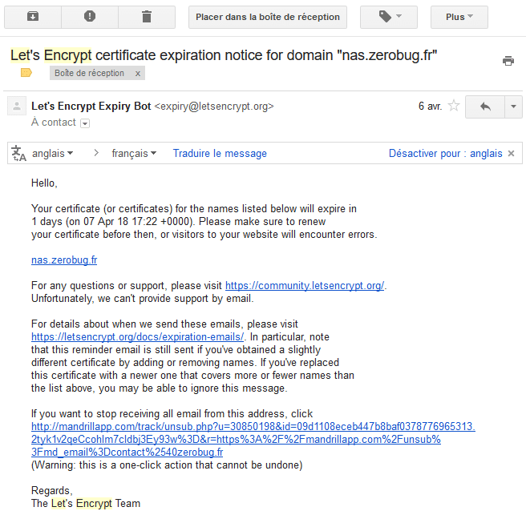Print the conversation with the printer icon
This screenshot has width=526, height=515.
[x=508, y=60]
